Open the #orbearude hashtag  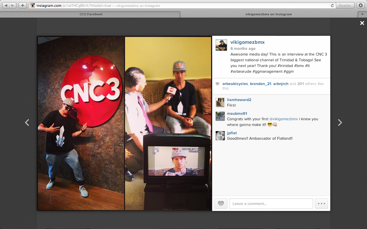tap(241, 71)
